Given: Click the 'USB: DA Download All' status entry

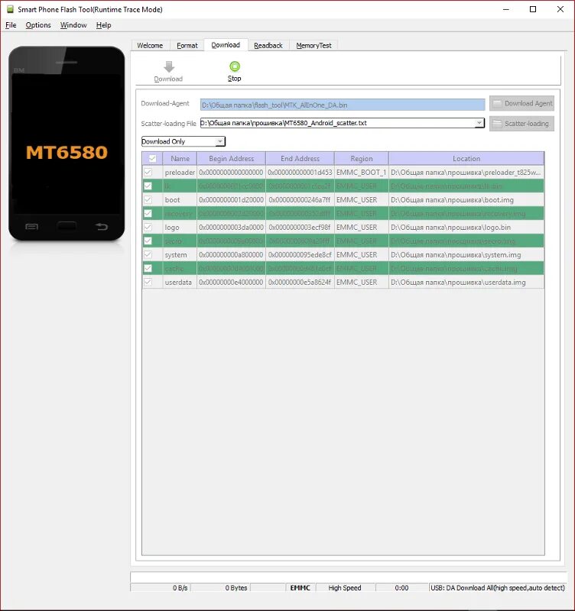Looking at the screenshot, I should click(x=498, y=587).
